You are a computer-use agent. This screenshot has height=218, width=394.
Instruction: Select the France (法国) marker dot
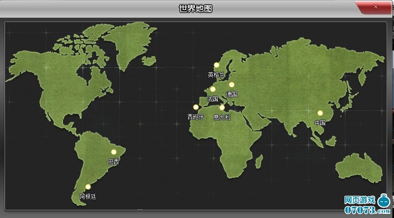tap(213, 89)
